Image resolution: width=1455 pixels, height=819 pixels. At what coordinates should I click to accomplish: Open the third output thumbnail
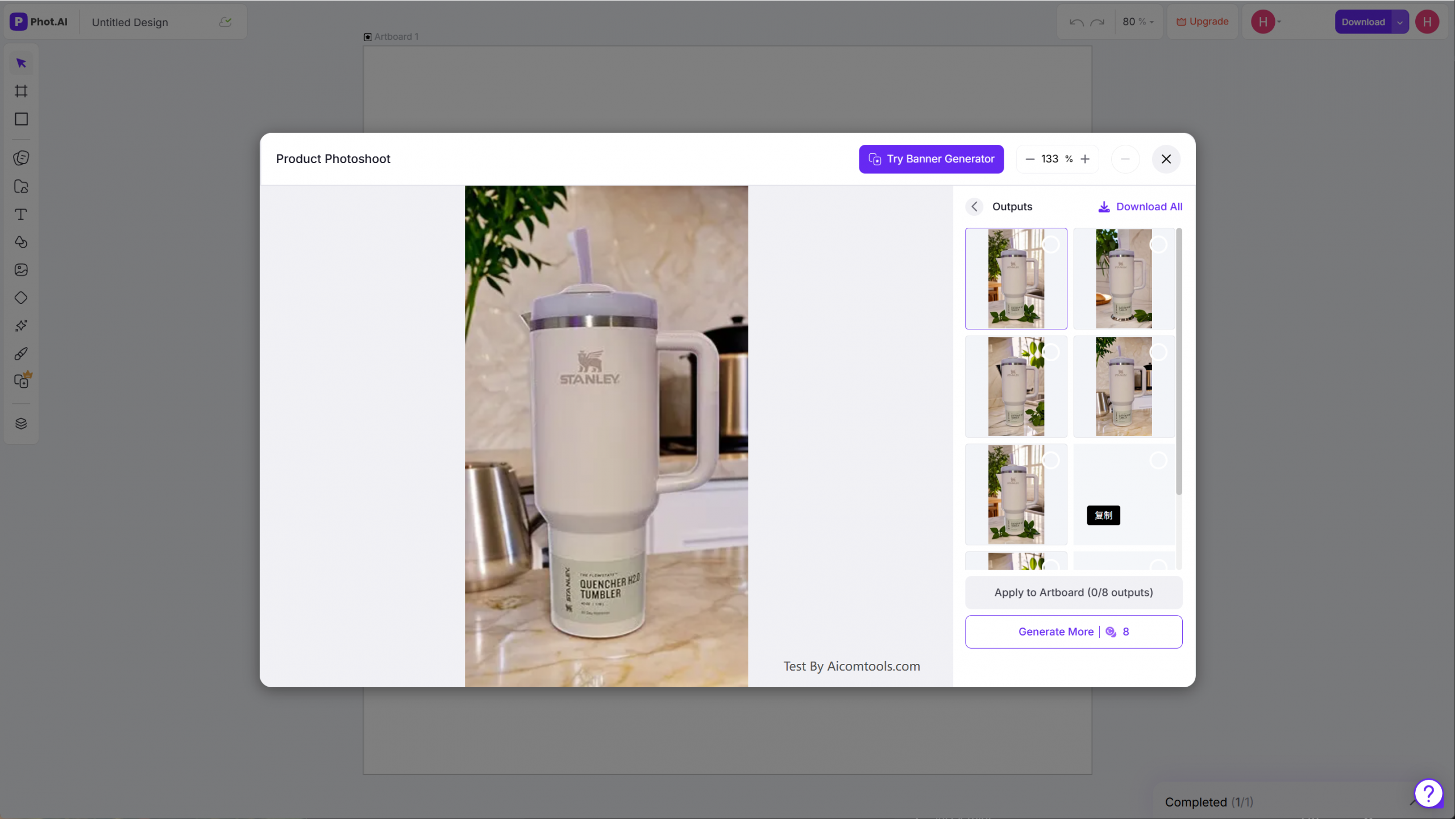[x=1016, y=387]
